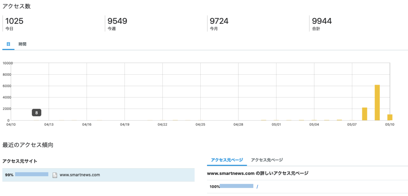Click today's count 1025
This screenshot has height=196, width=408.
click(14, 21)
